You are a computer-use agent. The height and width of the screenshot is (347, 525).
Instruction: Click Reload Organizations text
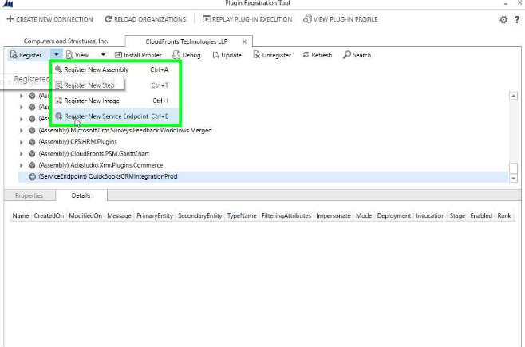[150, 19]
